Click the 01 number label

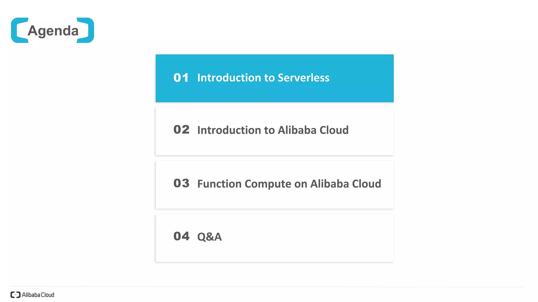(x=181, y=78)
